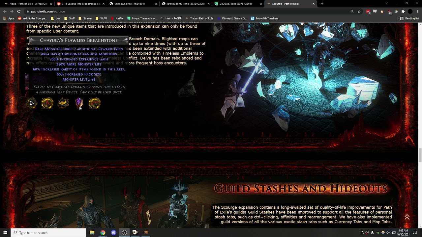Viewport: 422px width, 237px height.
Task: Go back to the previous page
Action: (5, 11)
